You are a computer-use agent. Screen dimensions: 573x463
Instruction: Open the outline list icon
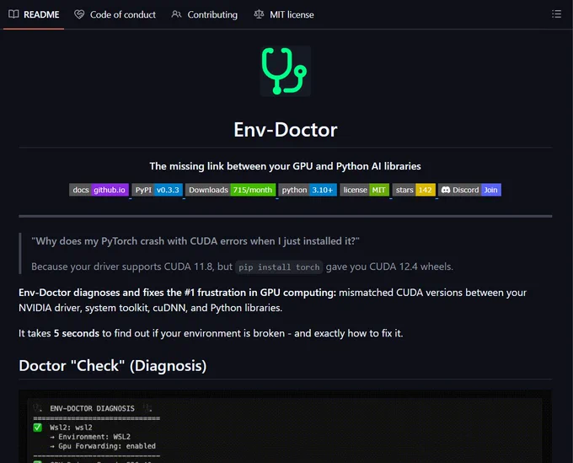tap(556, 14)
